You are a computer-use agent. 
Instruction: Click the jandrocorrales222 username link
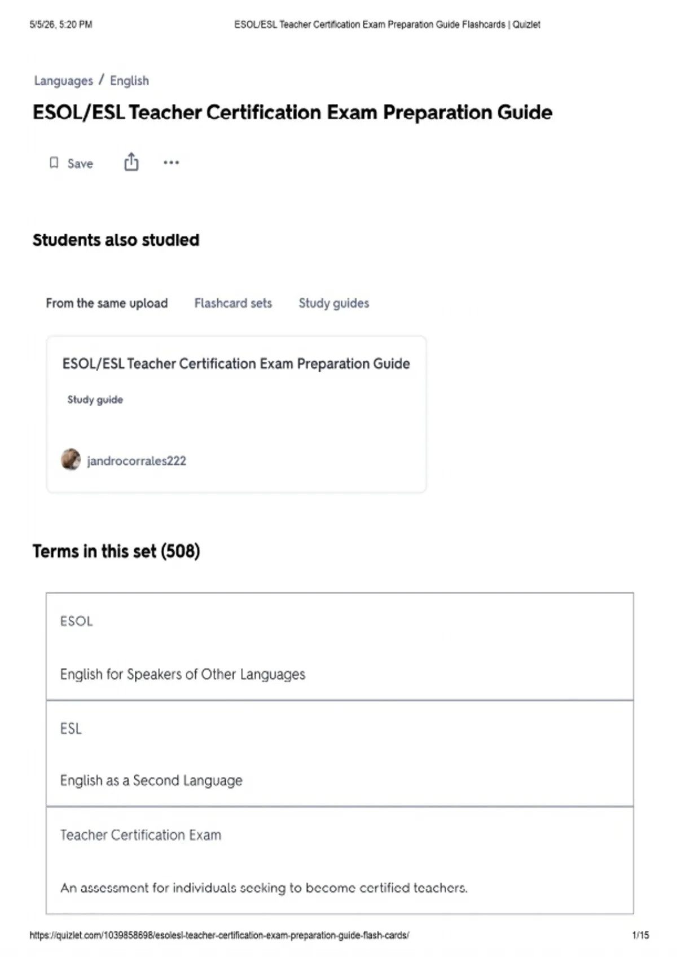point(137,461)
